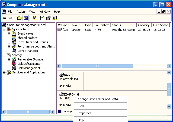
Task: Select the Disk Management tree icon
Action: click(x=14, y=68)
